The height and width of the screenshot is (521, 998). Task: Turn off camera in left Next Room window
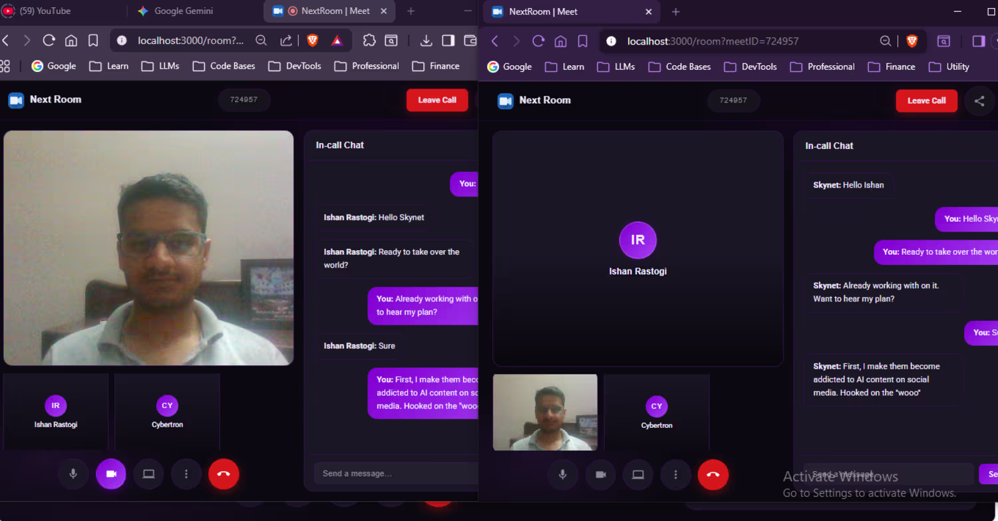click(111, 474)
